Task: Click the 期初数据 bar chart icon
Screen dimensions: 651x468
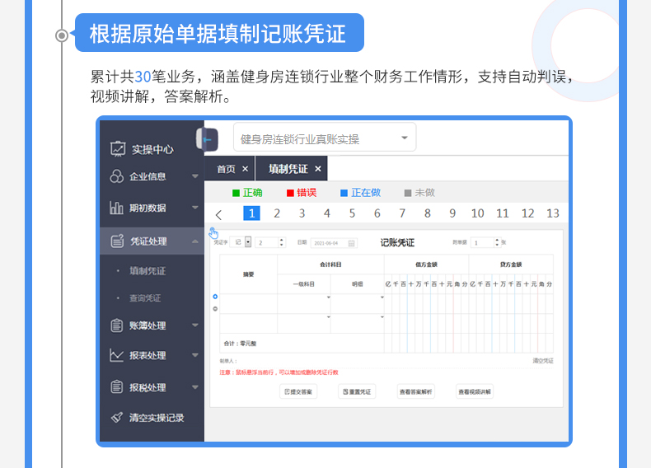Action: [116, 207]
